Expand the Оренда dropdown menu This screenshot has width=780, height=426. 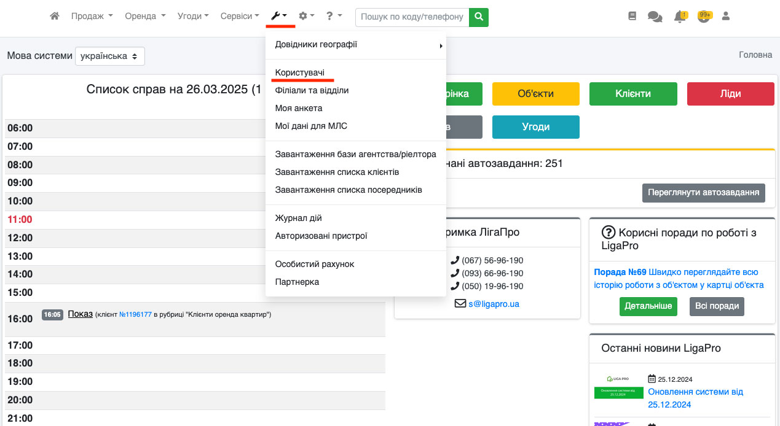(145, 17)
